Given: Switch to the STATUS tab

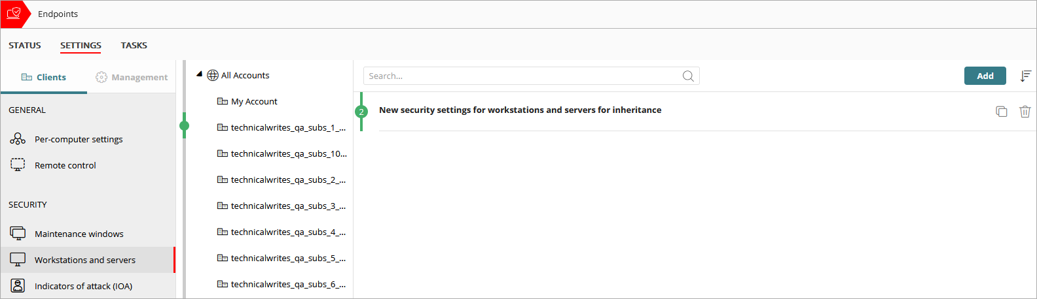Looking at the screenshot, I should [x=25, y=45].
